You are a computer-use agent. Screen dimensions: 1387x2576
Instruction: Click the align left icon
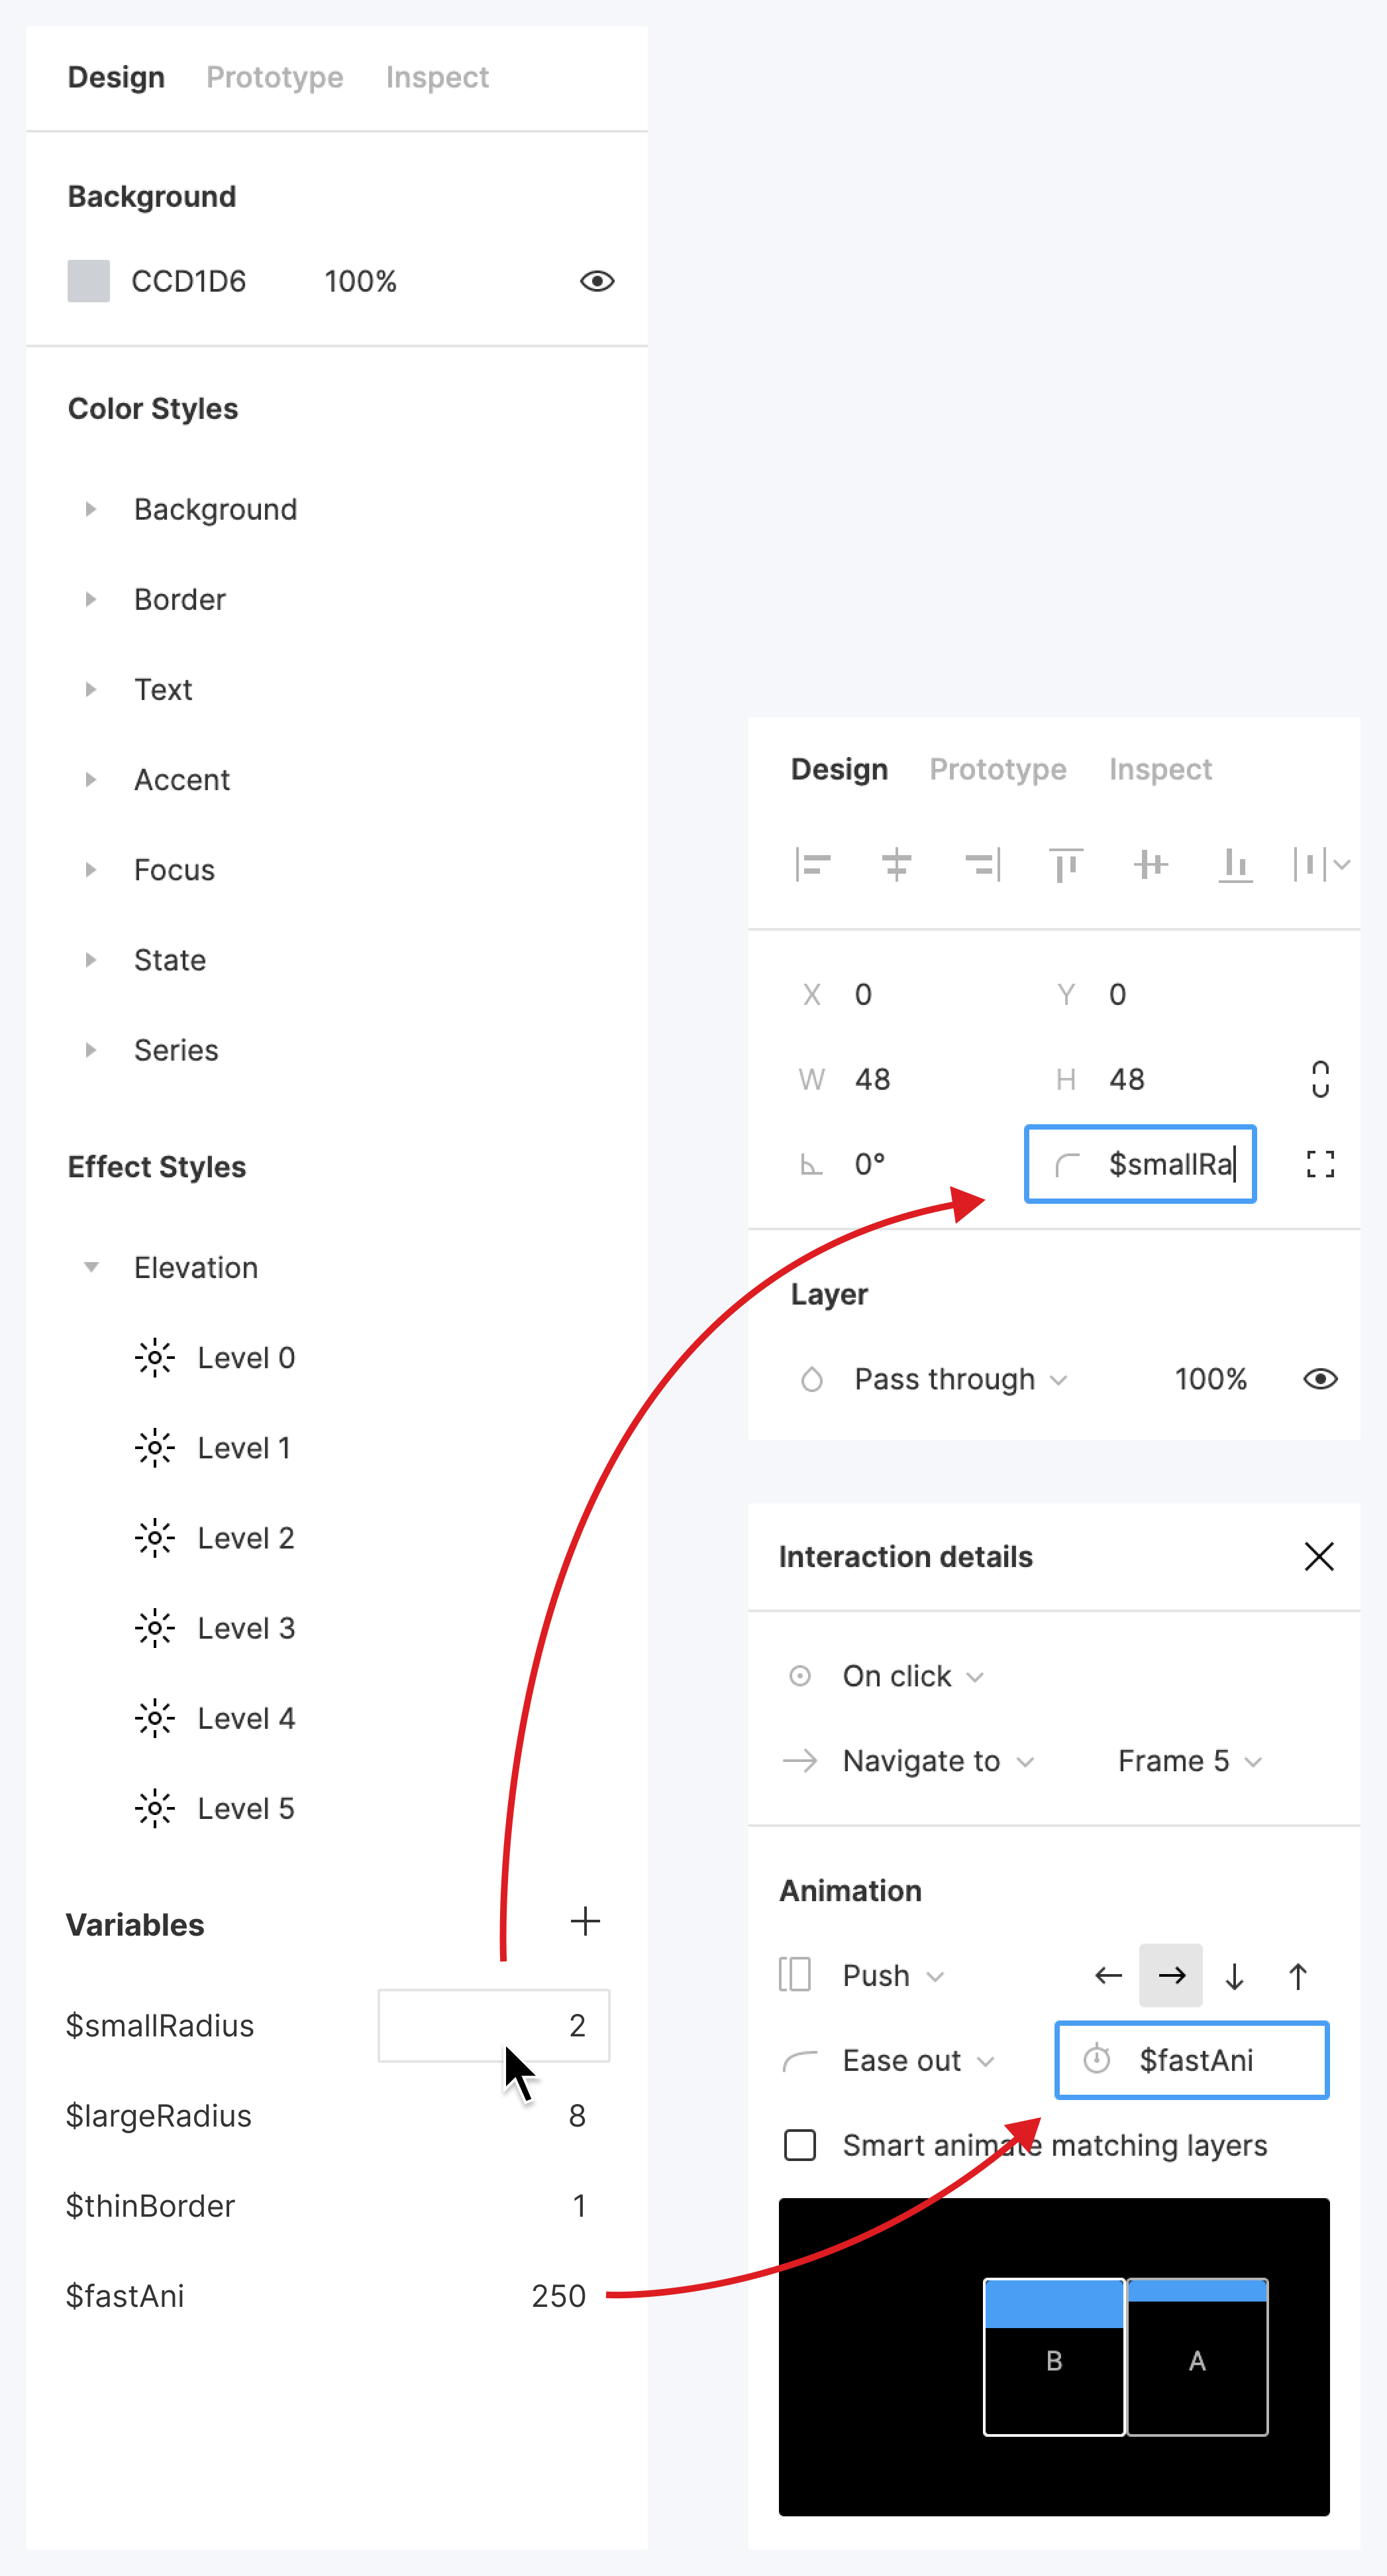point(813,864)
